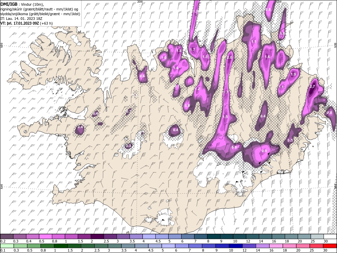The height and width of the screenshot is (253, 337).
Task: Select the 64N latitude label at left edge
Action: tap(1, 187)
